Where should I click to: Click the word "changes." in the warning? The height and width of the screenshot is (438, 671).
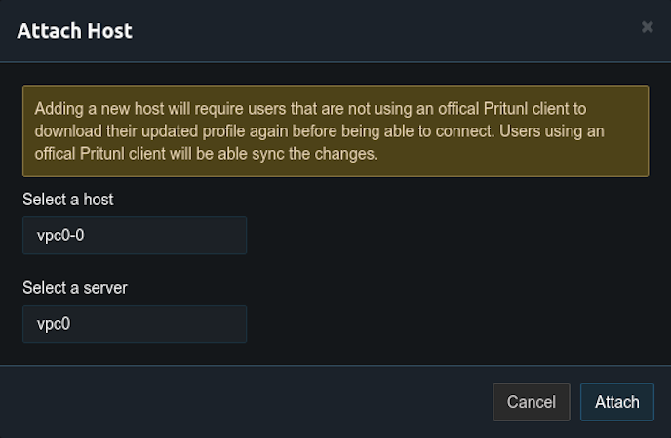pos(347,153)
